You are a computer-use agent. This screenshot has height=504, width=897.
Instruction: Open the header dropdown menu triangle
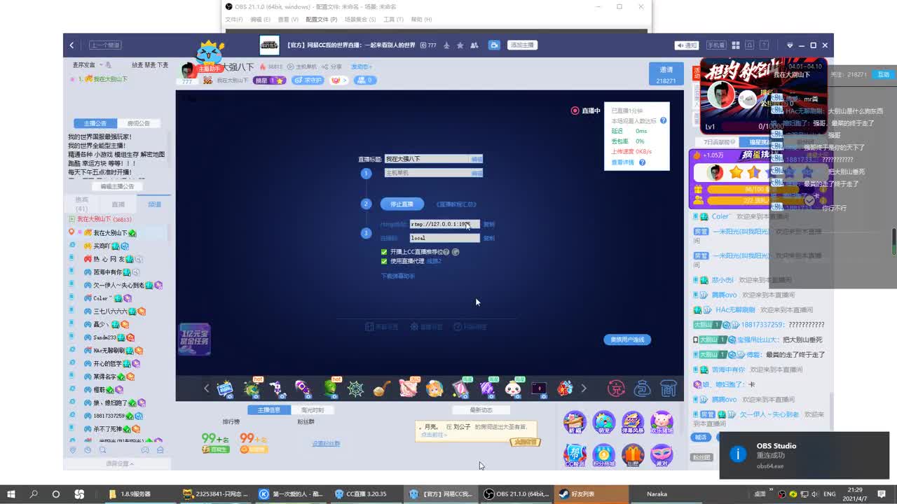click(x=790, y=45)
